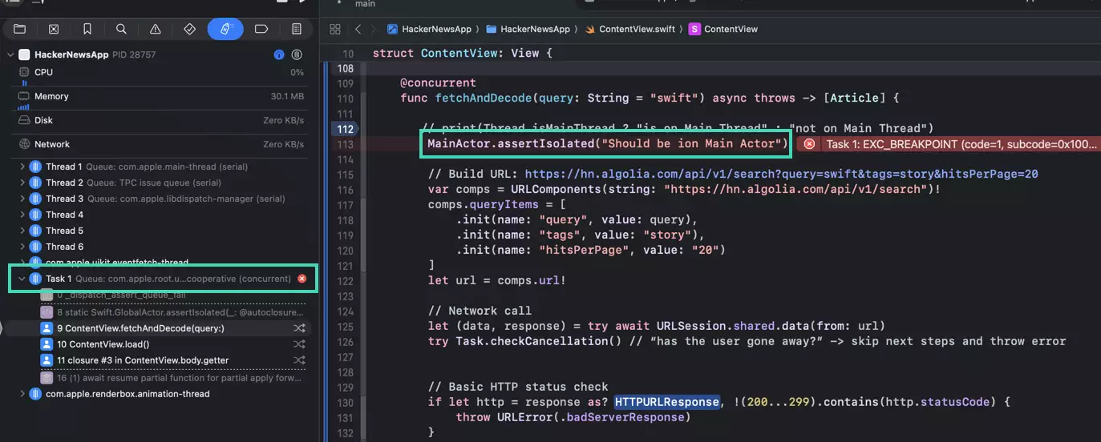Go back in editor history

tap(358, 29)
